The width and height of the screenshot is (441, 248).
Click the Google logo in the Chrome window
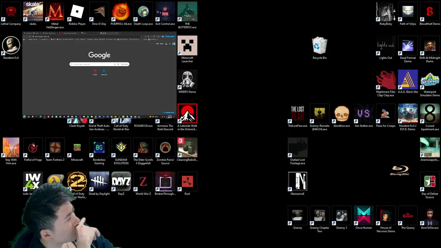(x=99, y=55)
